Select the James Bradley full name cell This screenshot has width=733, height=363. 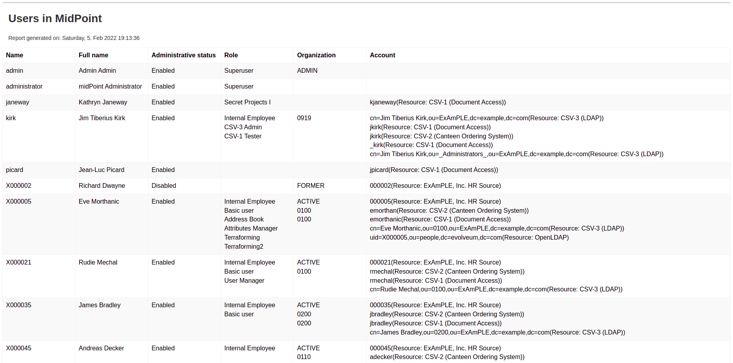coord(100,305)
